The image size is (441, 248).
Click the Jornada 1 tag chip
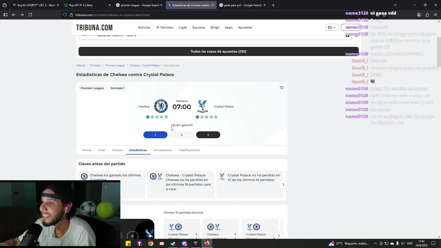[x=117, y=88]
